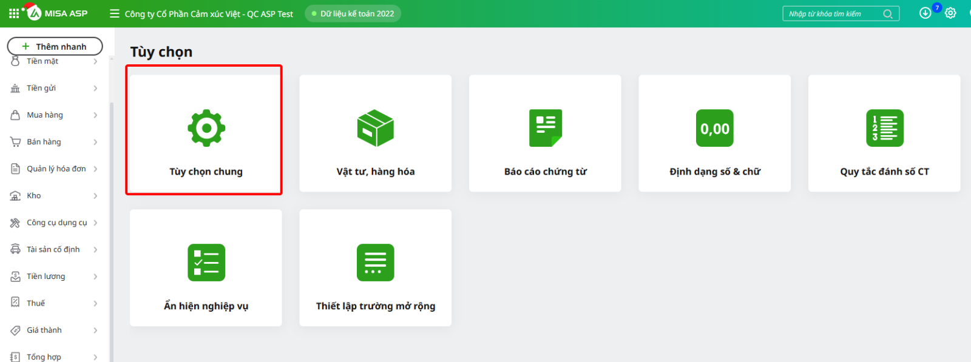Click the Vật tư, hàng hóa box icon
The image size is (971, 362).
(x=376, y=128)
